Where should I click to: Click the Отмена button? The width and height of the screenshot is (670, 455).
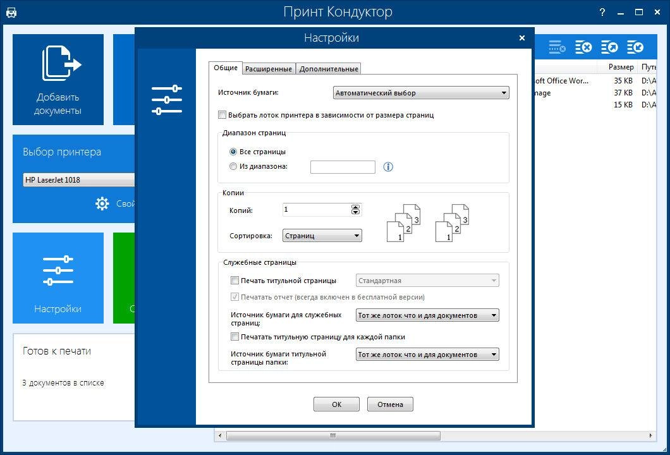[x=390, y=404]
